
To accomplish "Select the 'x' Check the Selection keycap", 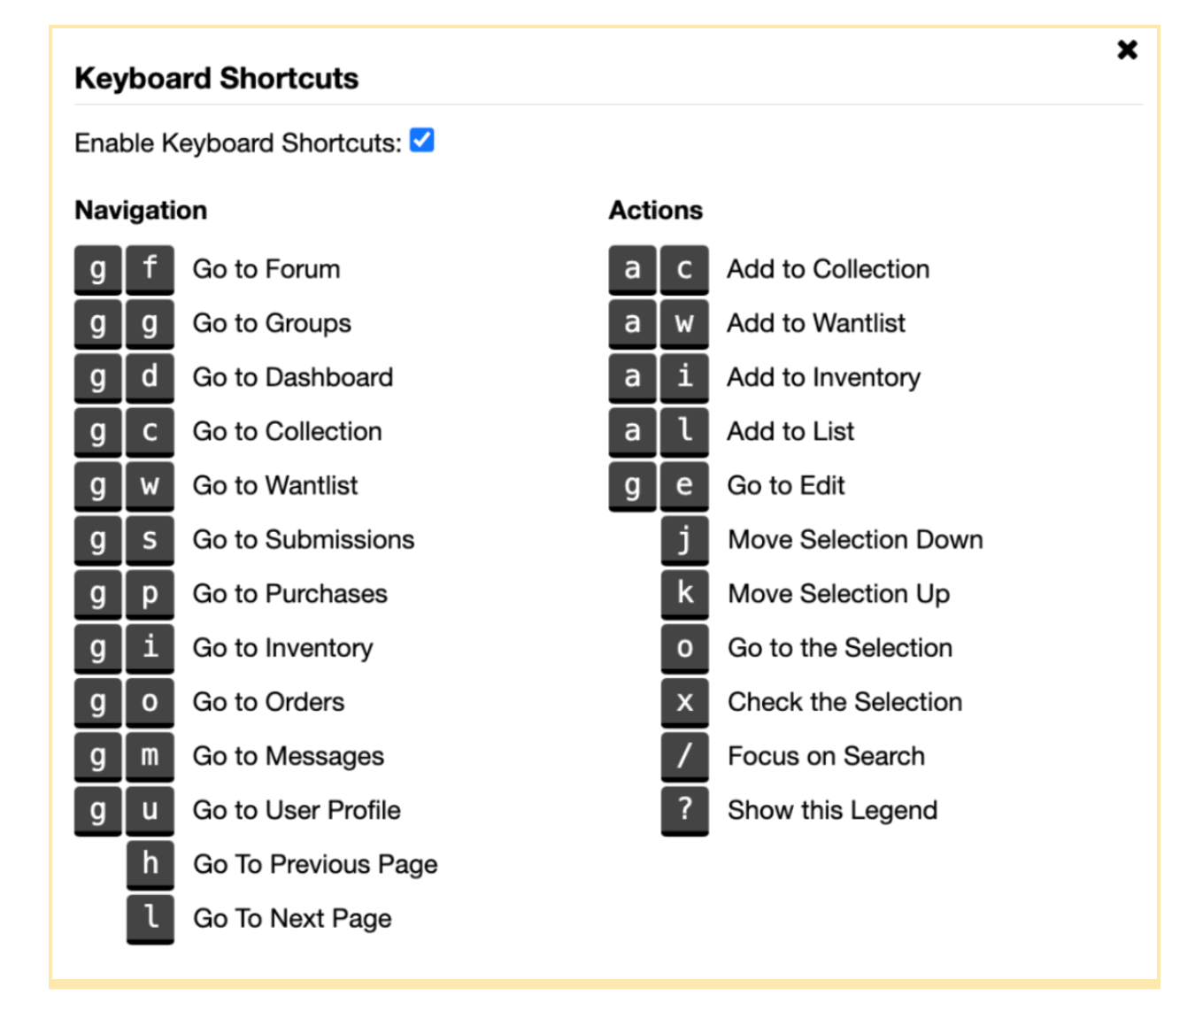I will [x=684, y=702].
